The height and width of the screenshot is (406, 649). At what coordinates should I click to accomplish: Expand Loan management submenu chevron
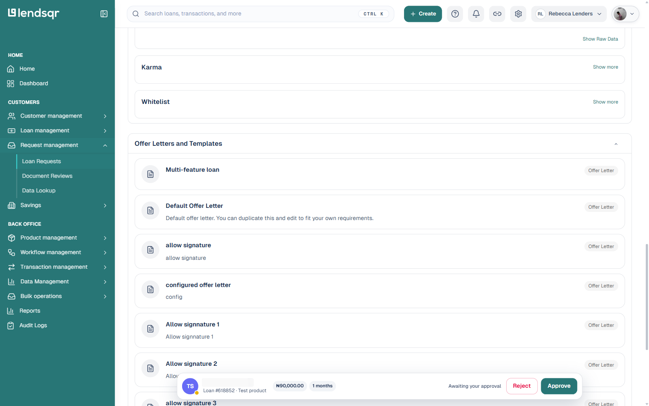105,131
